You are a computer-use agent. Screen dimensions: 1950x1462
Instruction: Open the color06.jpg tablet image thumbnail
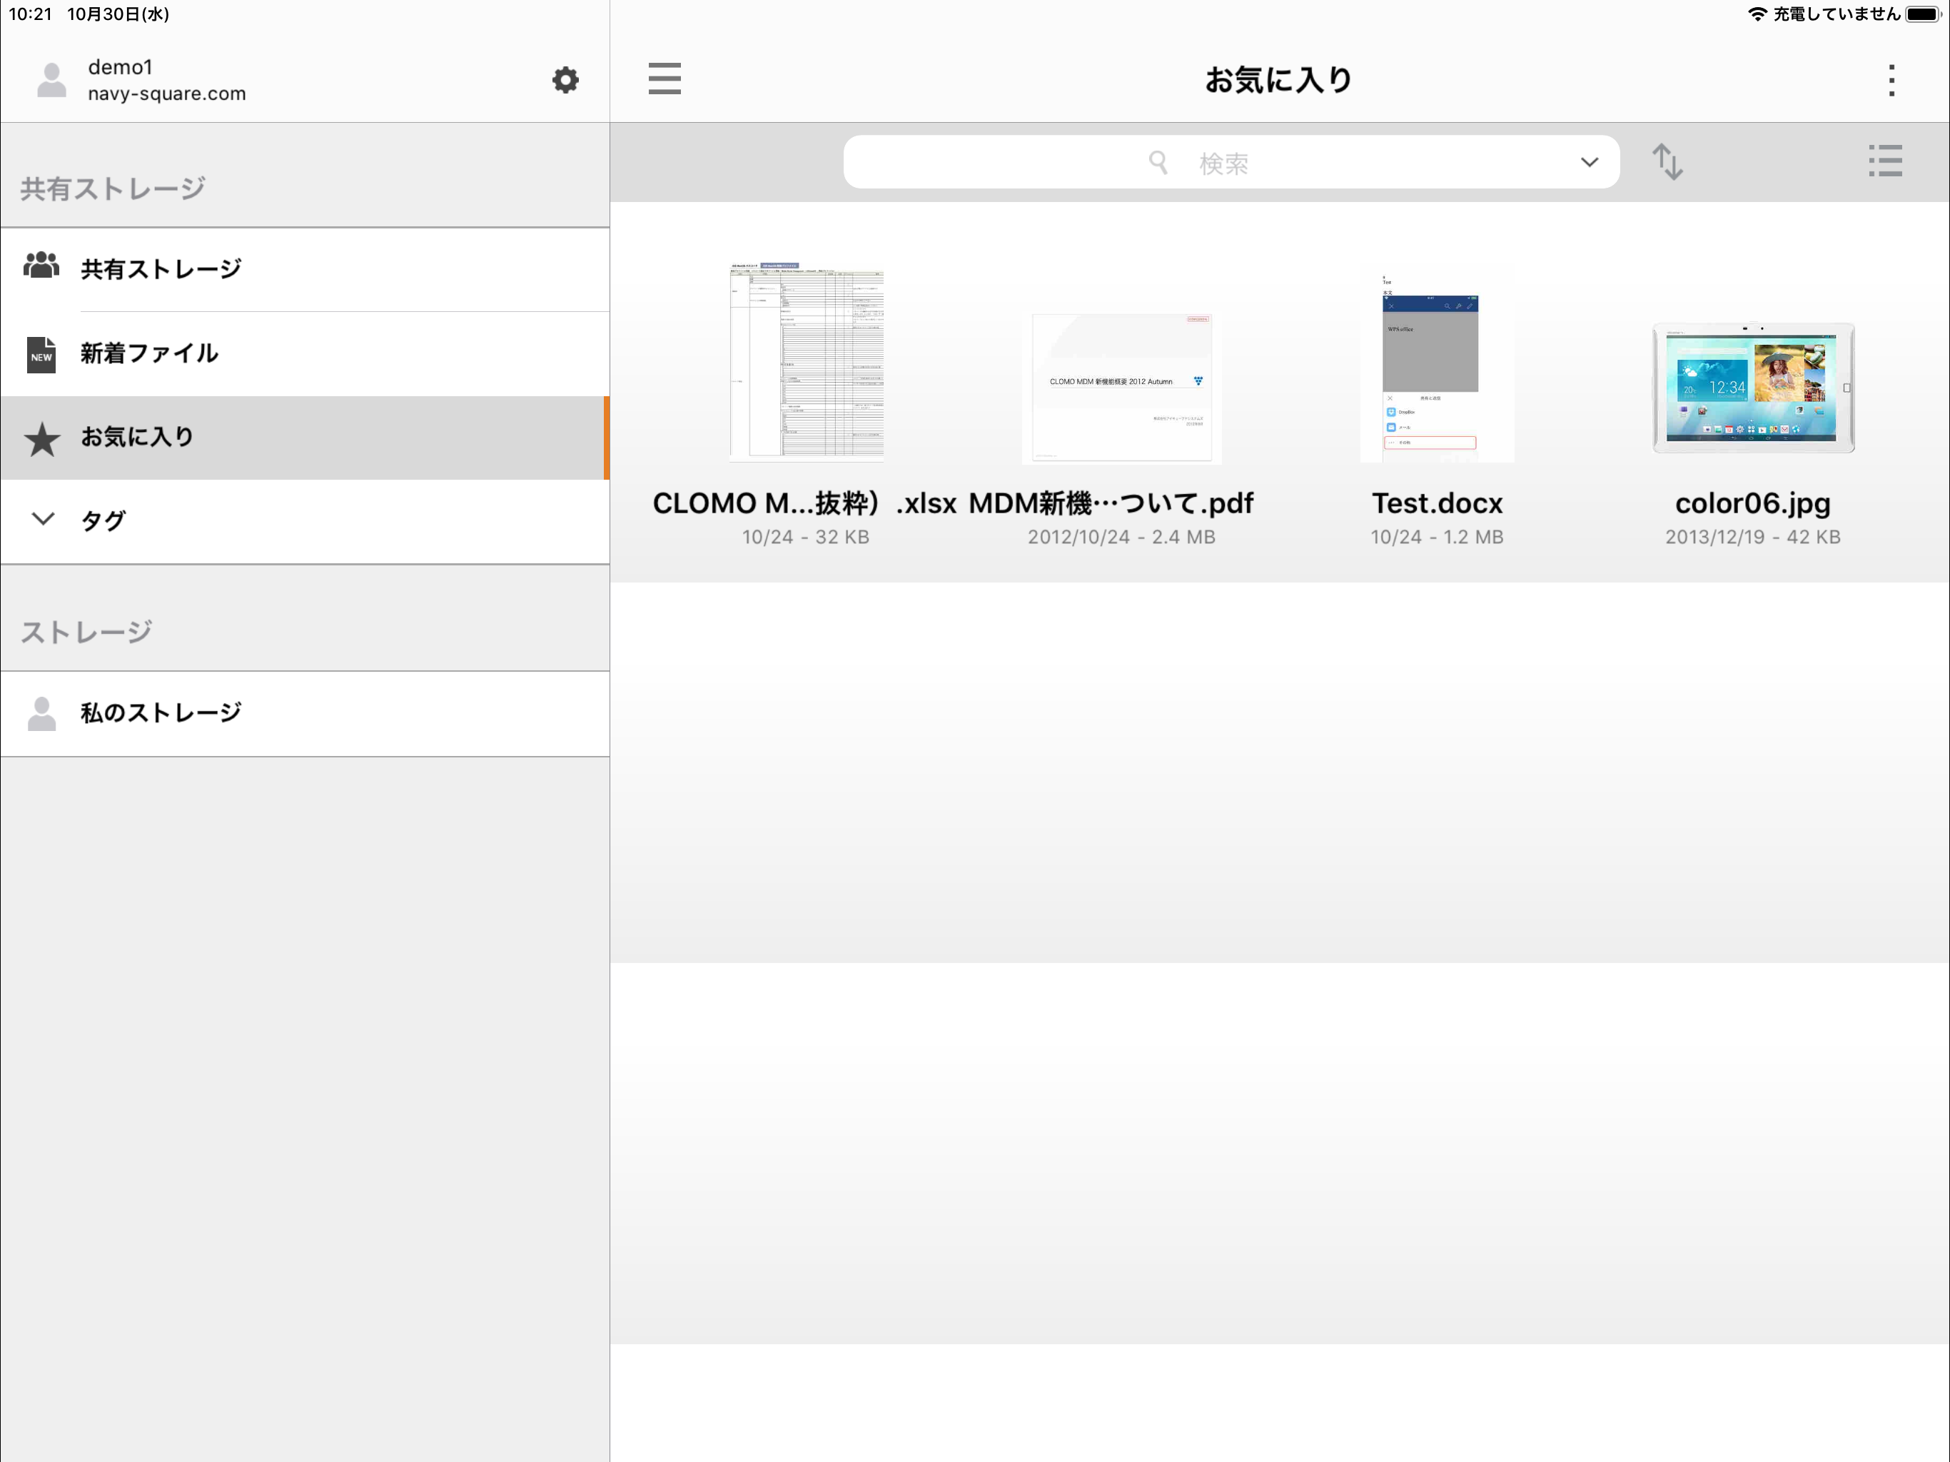click(1752, 388)
